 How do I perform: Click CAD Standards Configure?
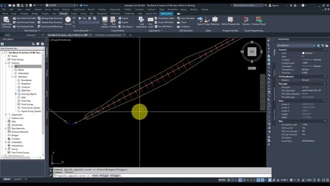tap(184, 26)
